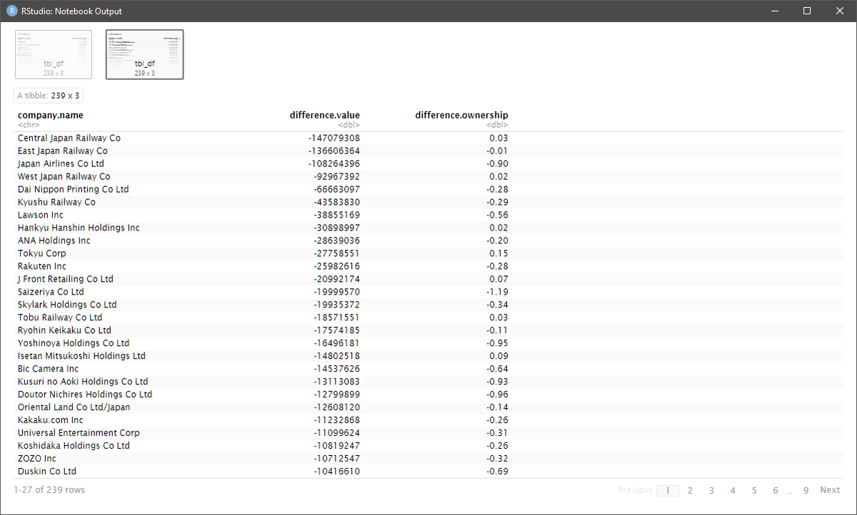Click ownership value 0.15
The height and width of the screenshot is (515, 857).
coord(499,253)
